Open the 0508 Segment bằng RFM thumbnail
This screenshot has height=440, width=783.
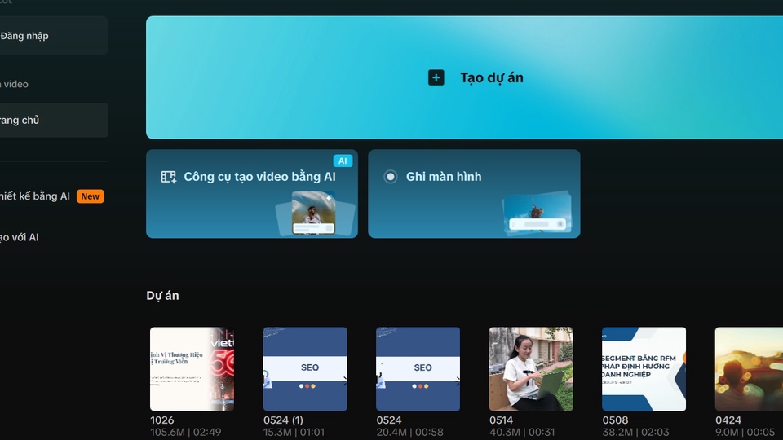(644, 369)
